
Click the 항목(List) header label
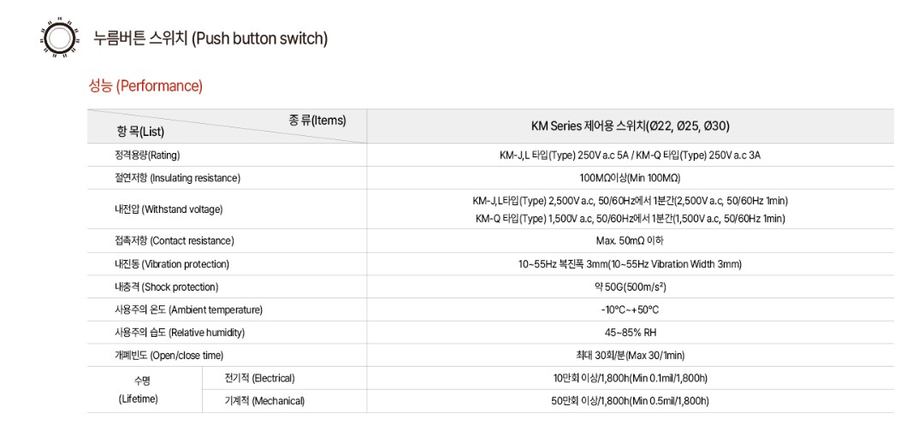(140, 132)
